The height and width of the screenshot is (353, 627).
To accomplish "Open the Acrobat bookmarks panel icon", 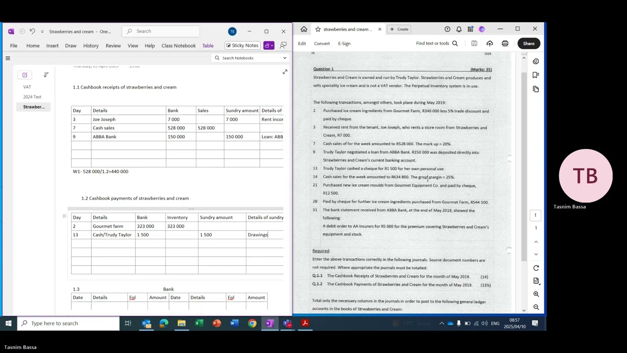I will pos(536,75).
